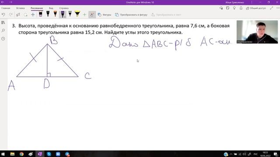Viewport: 280px width, 157px height.
Task: Redo the undone action
Action: click(10, 14)
